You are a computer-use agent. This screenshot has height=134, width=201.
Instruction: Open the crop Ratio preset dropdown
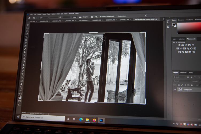click(x=44, y=18)
